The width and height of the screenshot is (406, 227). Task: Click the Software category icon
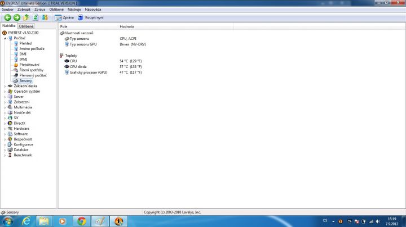(x=10, y=134)
